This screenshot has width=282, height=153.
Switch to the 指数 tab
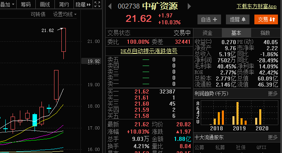pos(265,33)
